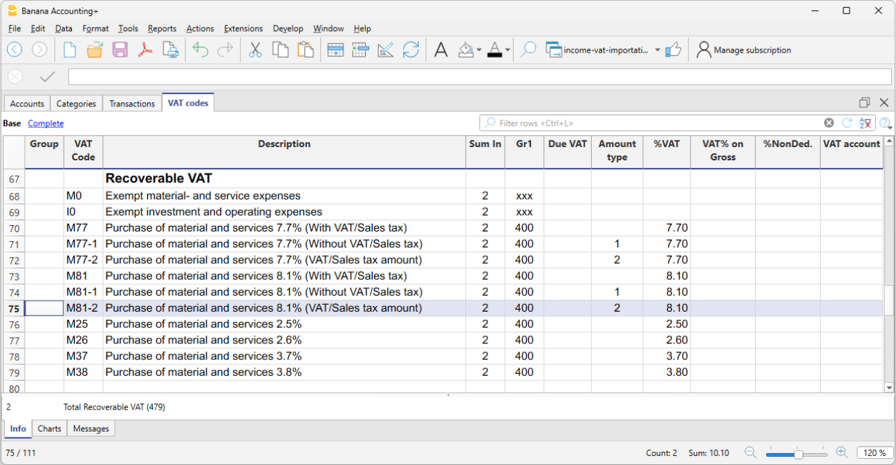
Task: Click the font character format icon
Action: click(x=441, y=50)
